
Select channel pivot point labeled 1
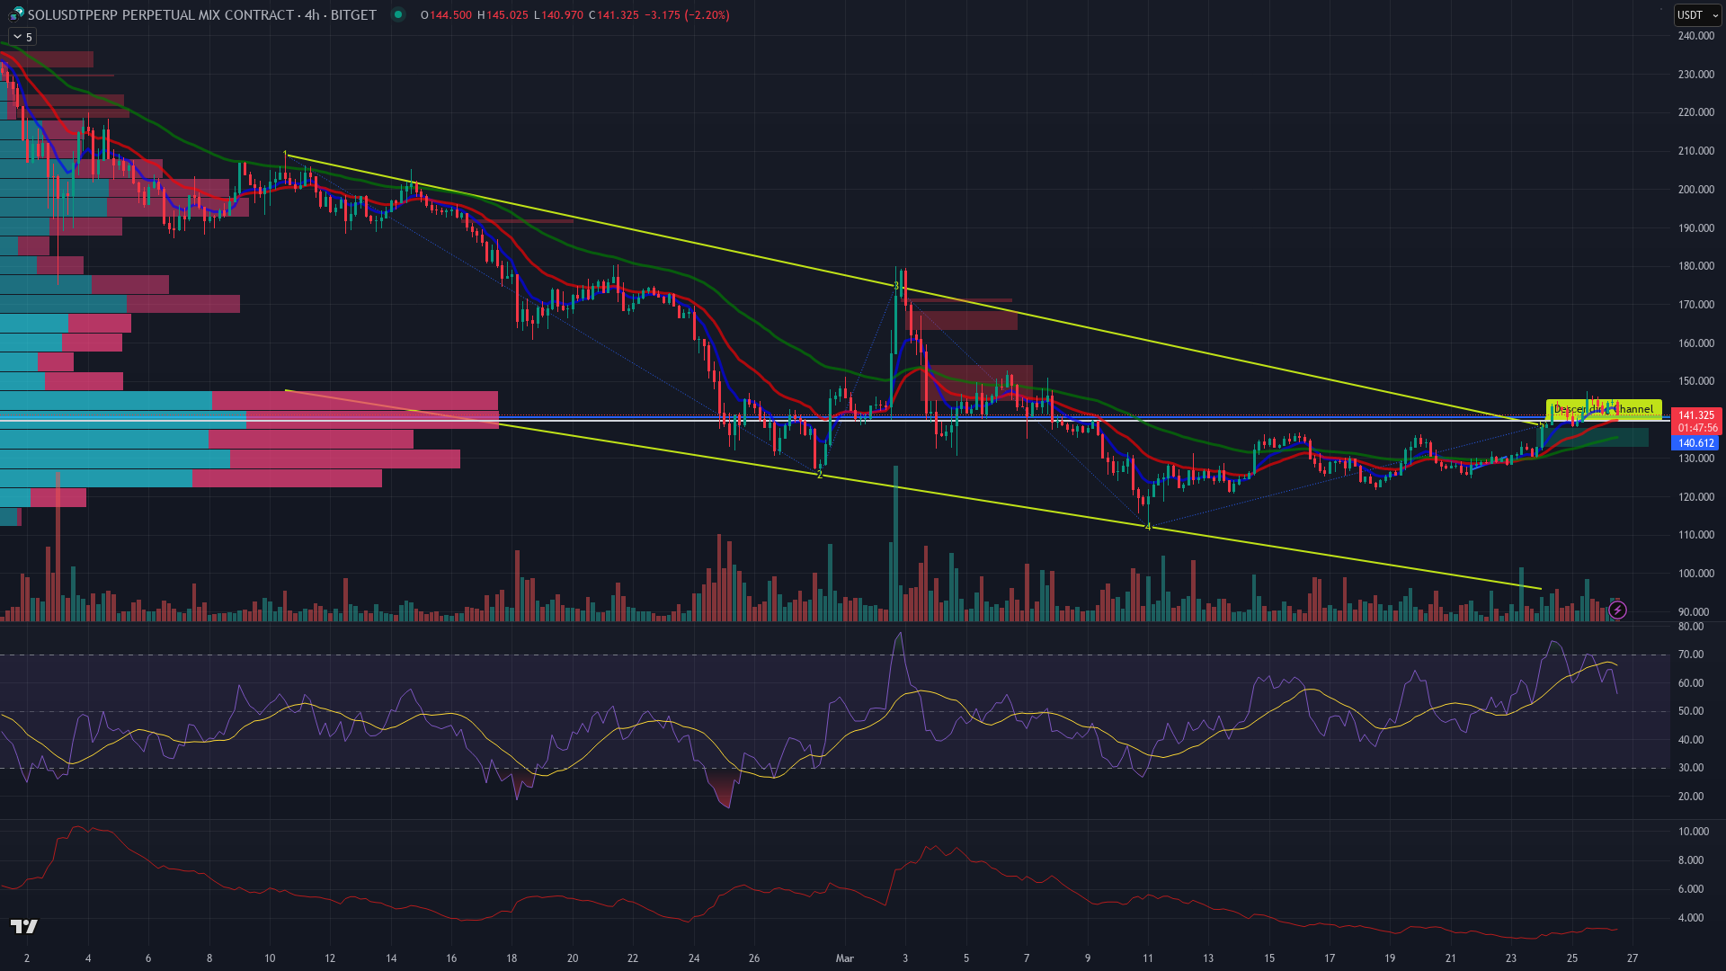285,155
